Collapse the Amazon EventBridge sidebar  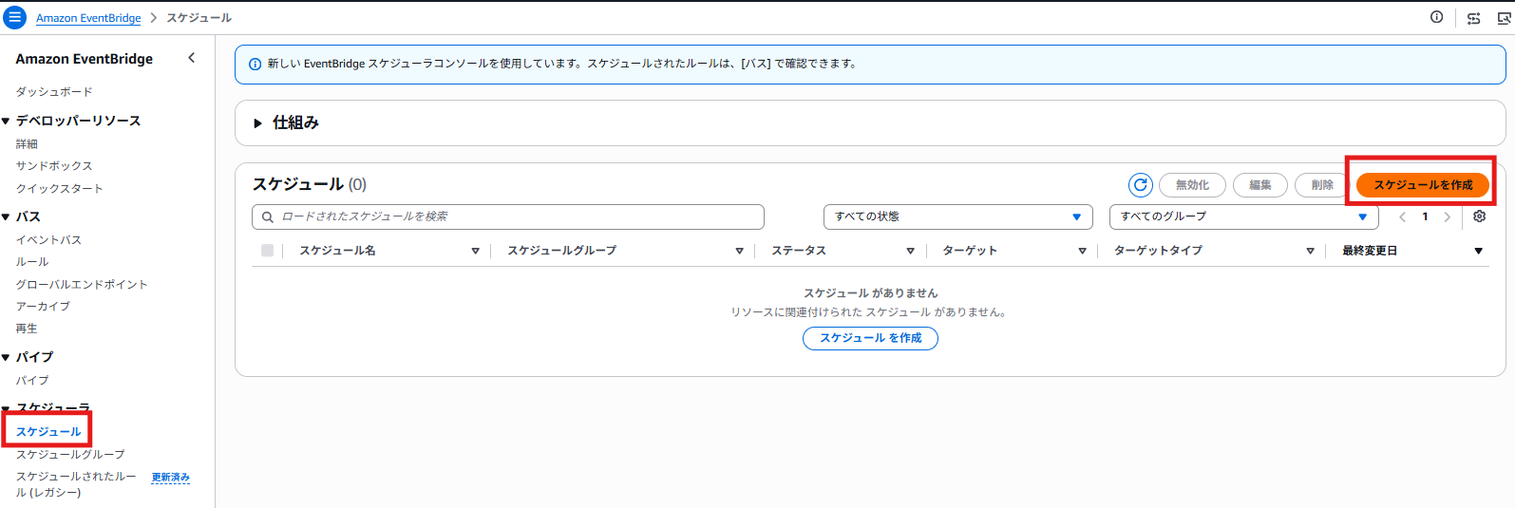pyautogui.click(x=192, y=58)
